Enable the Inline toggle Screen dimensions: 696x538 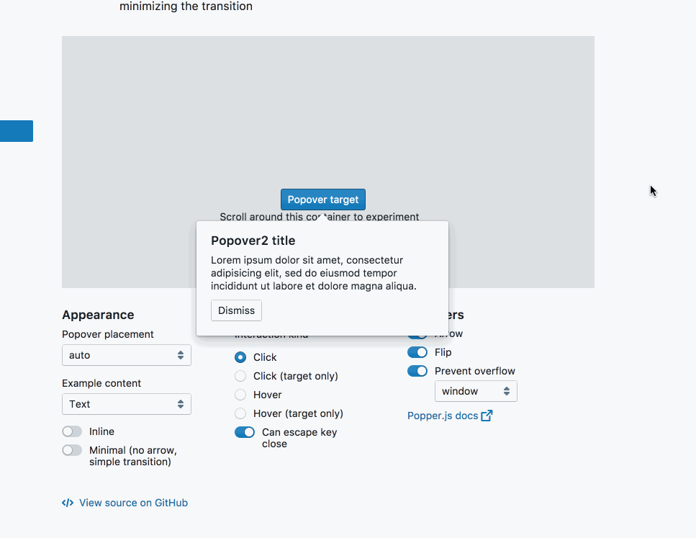(72, 431)
